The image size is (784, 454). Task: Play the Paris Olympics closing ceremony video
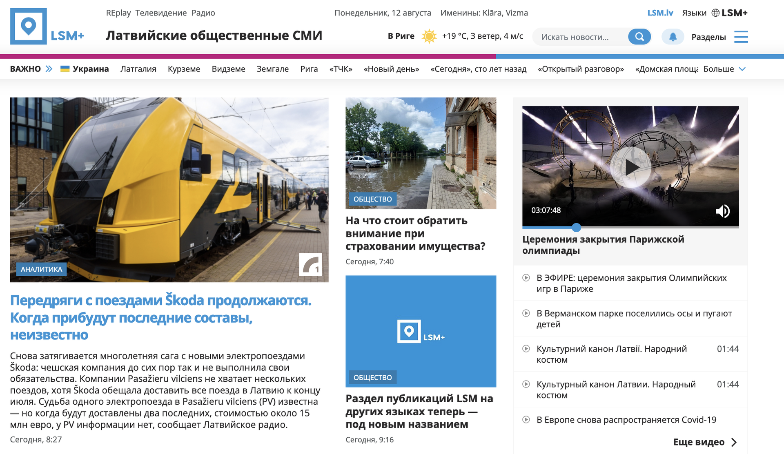[x=630, y=168]
